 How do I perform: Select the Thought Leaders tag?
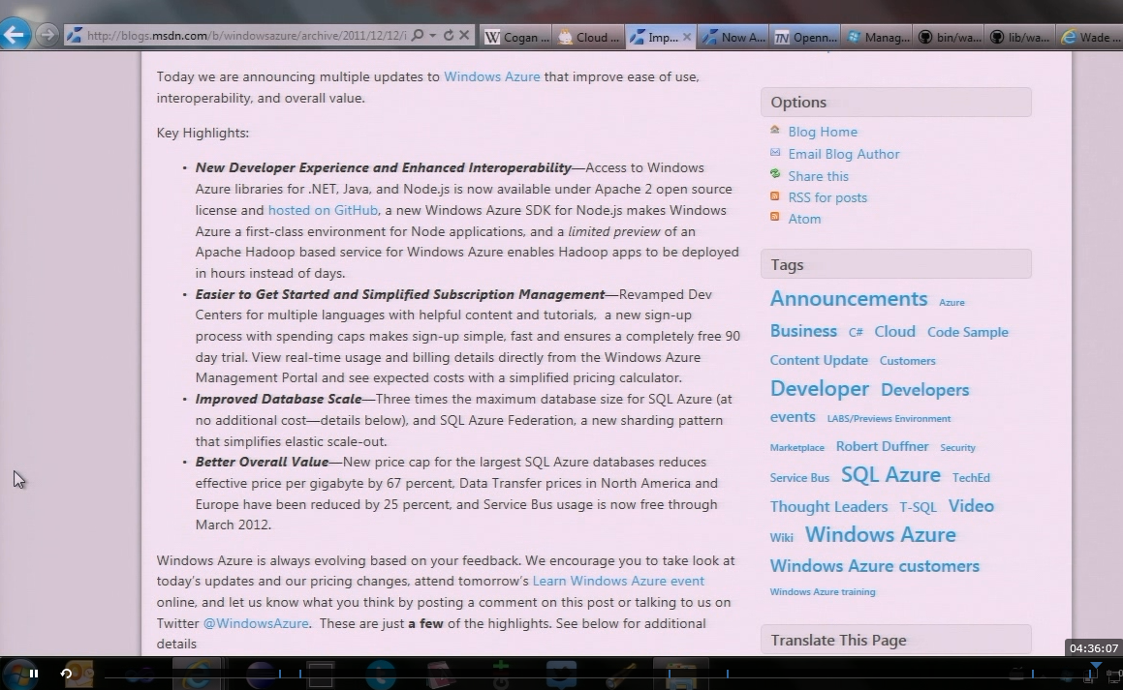[x=828, y=506]
